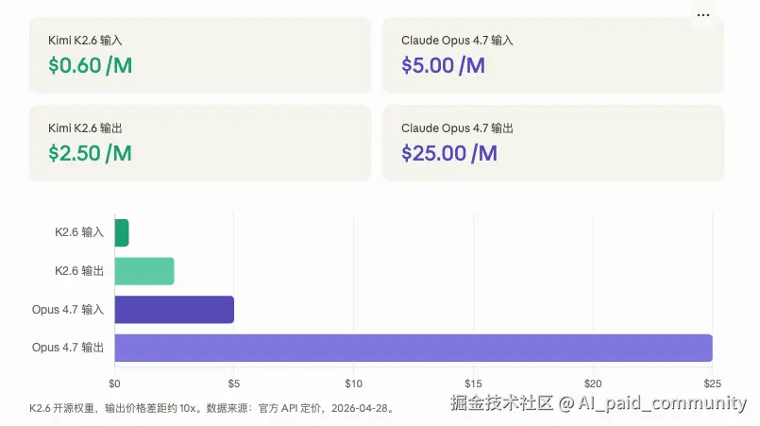Click the light purple Opus 4.7 输出 bar

coord(414,348)
